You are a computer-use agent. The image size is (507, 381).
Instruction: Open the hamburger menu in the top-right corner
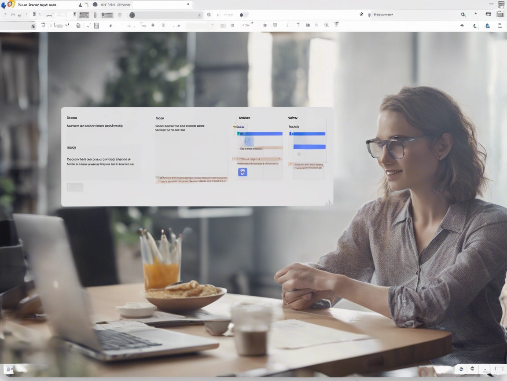pyautogui.click(x=500, y=4)
